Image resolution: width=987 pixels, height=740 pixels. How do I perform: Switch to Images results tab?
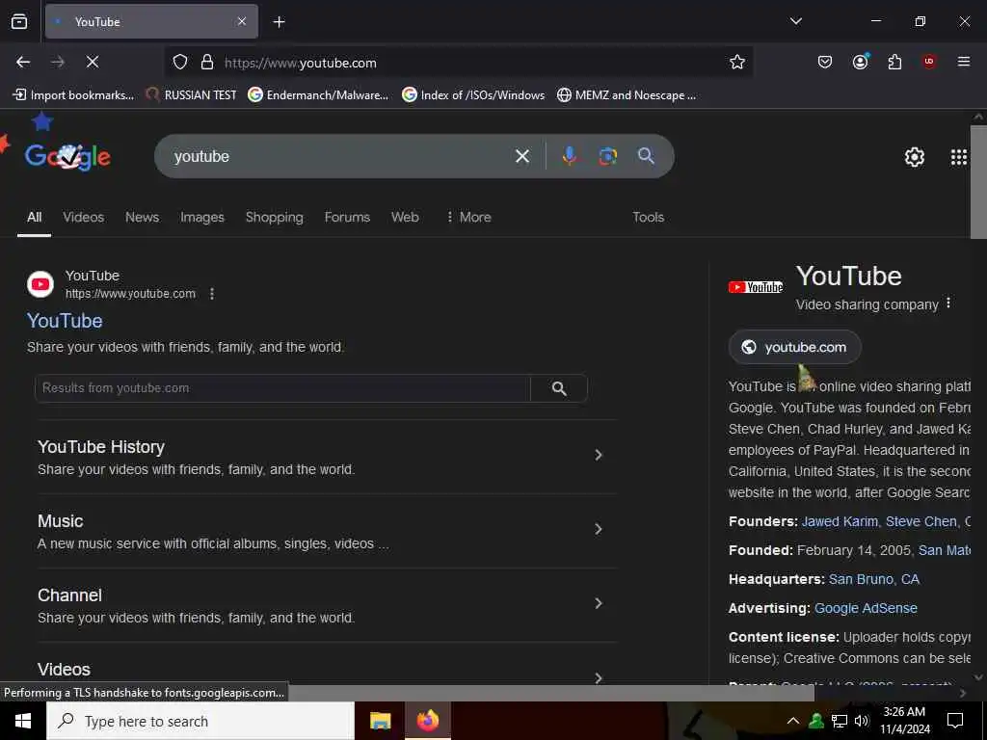[202, 217]
